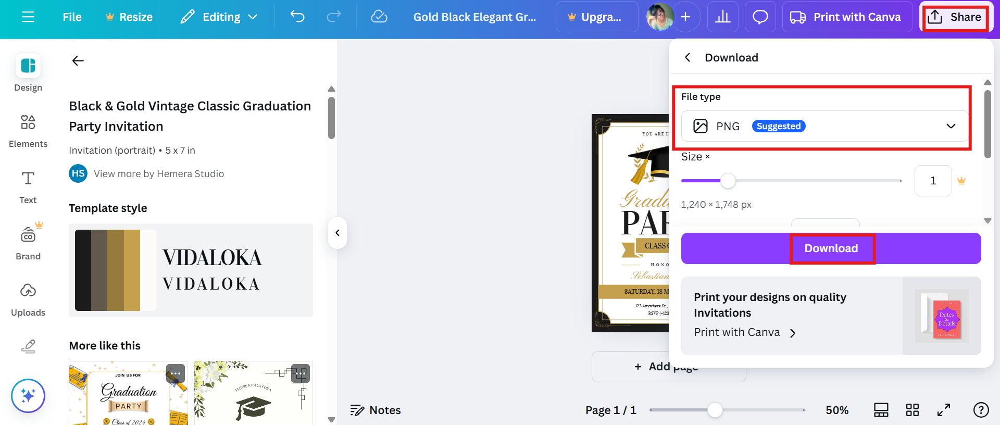Edit the design title Gold Black Elegant

tap(474, 17)
